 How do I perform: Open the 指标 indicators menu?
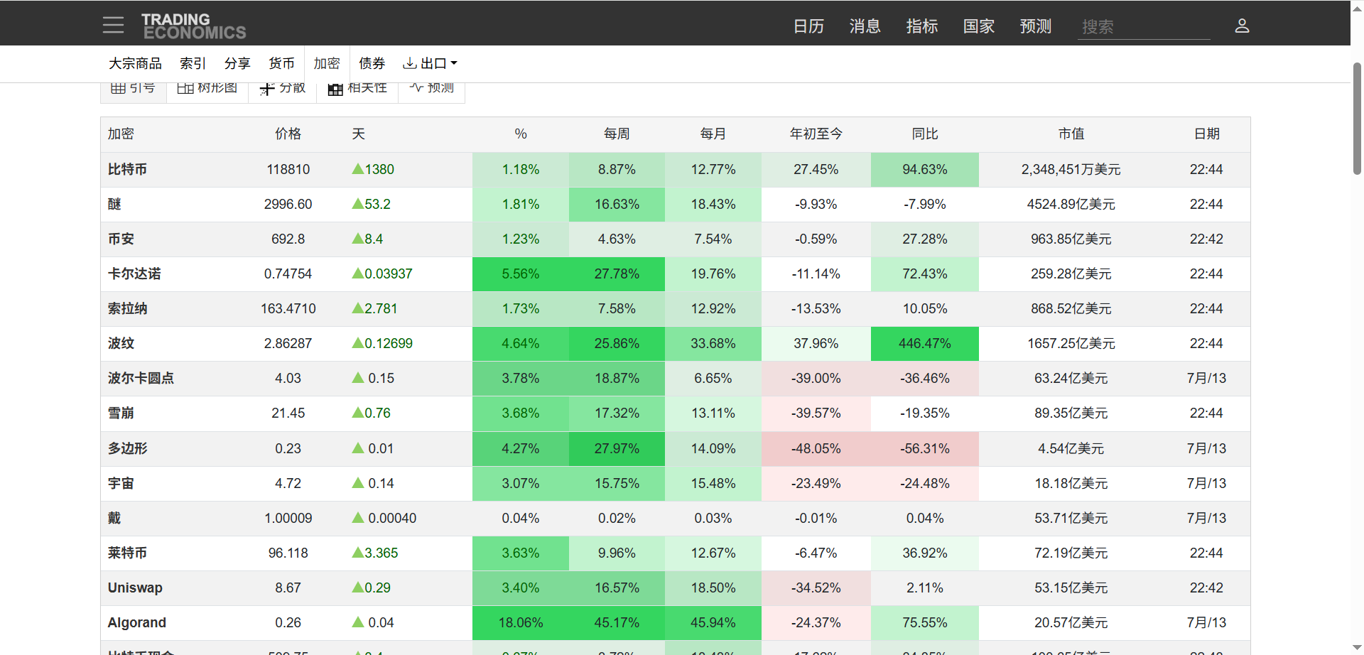[922, 26]
